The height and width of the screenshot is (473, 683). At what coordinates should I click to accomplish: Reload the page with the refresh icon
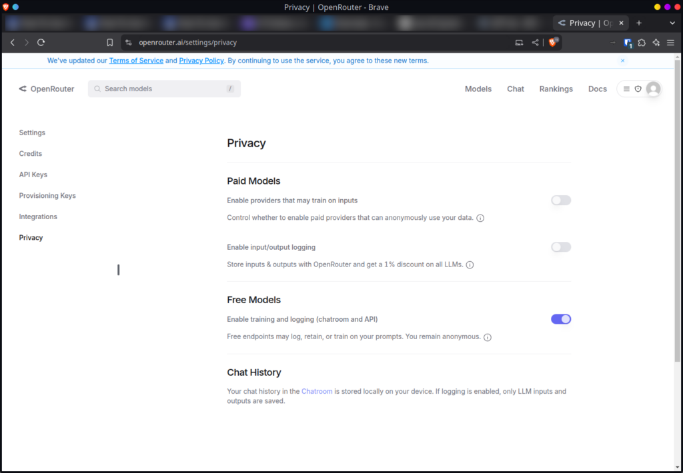click(41, 42)
